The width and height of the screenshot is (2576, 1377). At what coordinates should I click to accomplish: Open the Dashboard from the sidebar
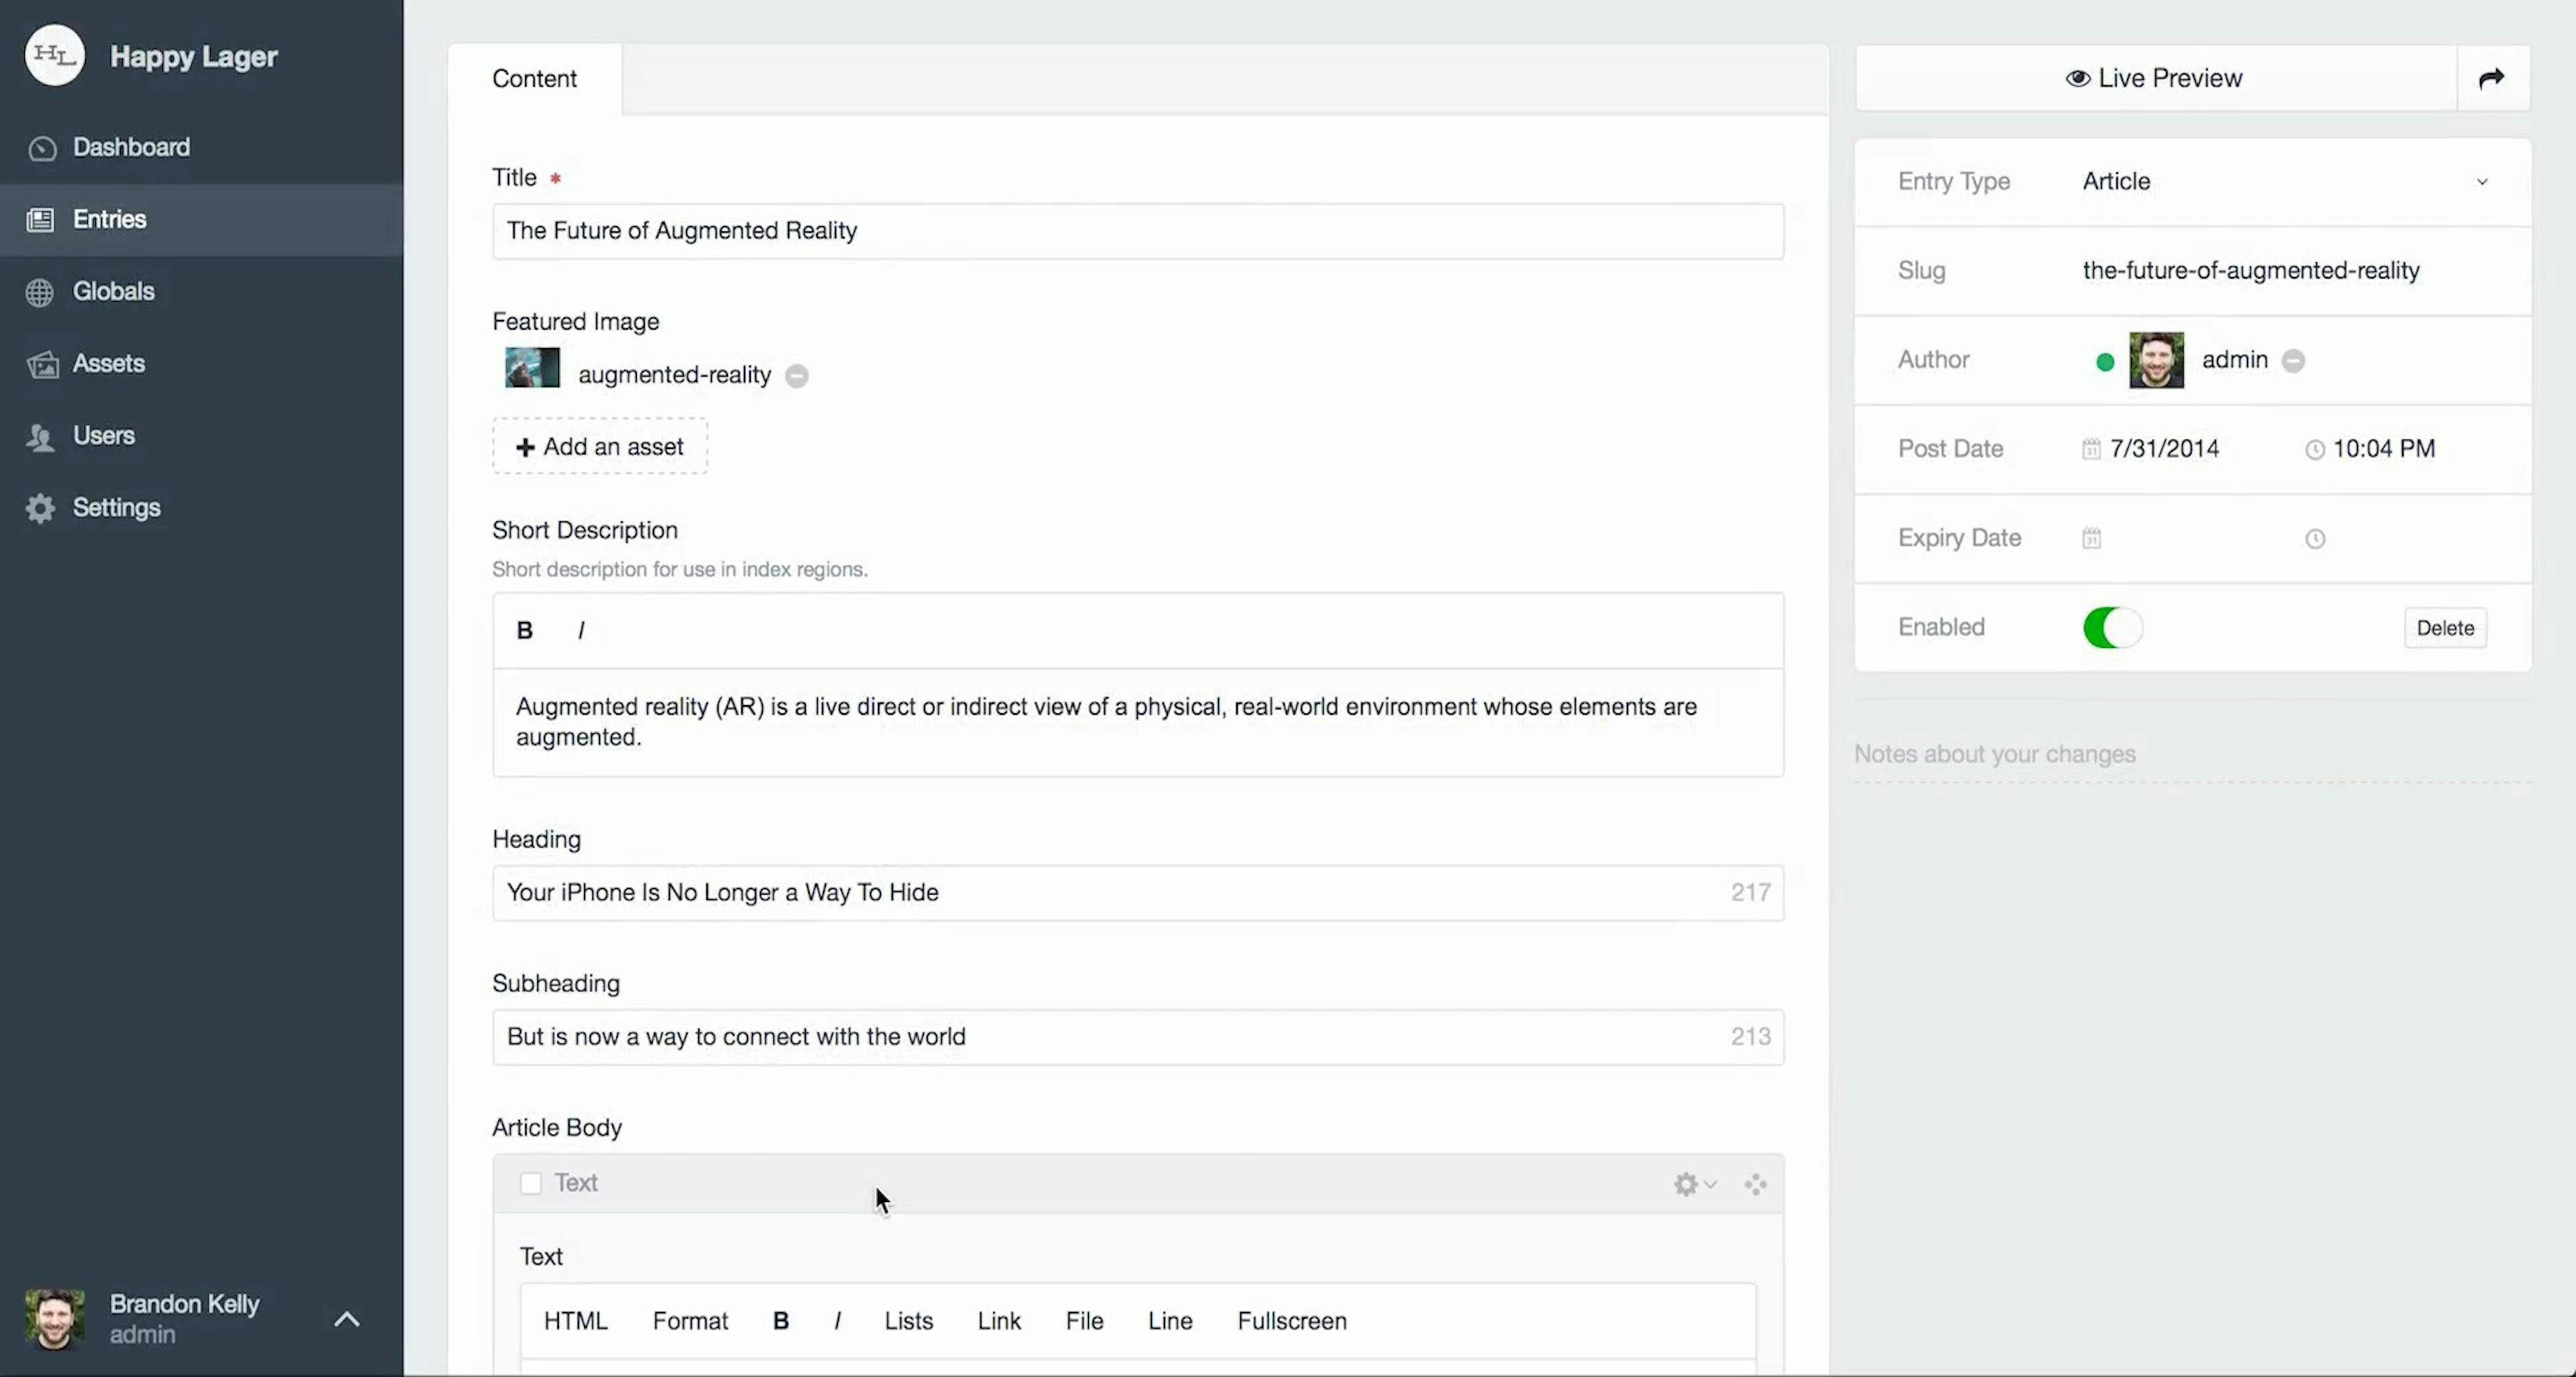click(x=130, y=147)
